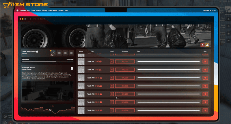231x124 pixels.
Task: Open the JobPad menu
Action: [x=23, y=10]
